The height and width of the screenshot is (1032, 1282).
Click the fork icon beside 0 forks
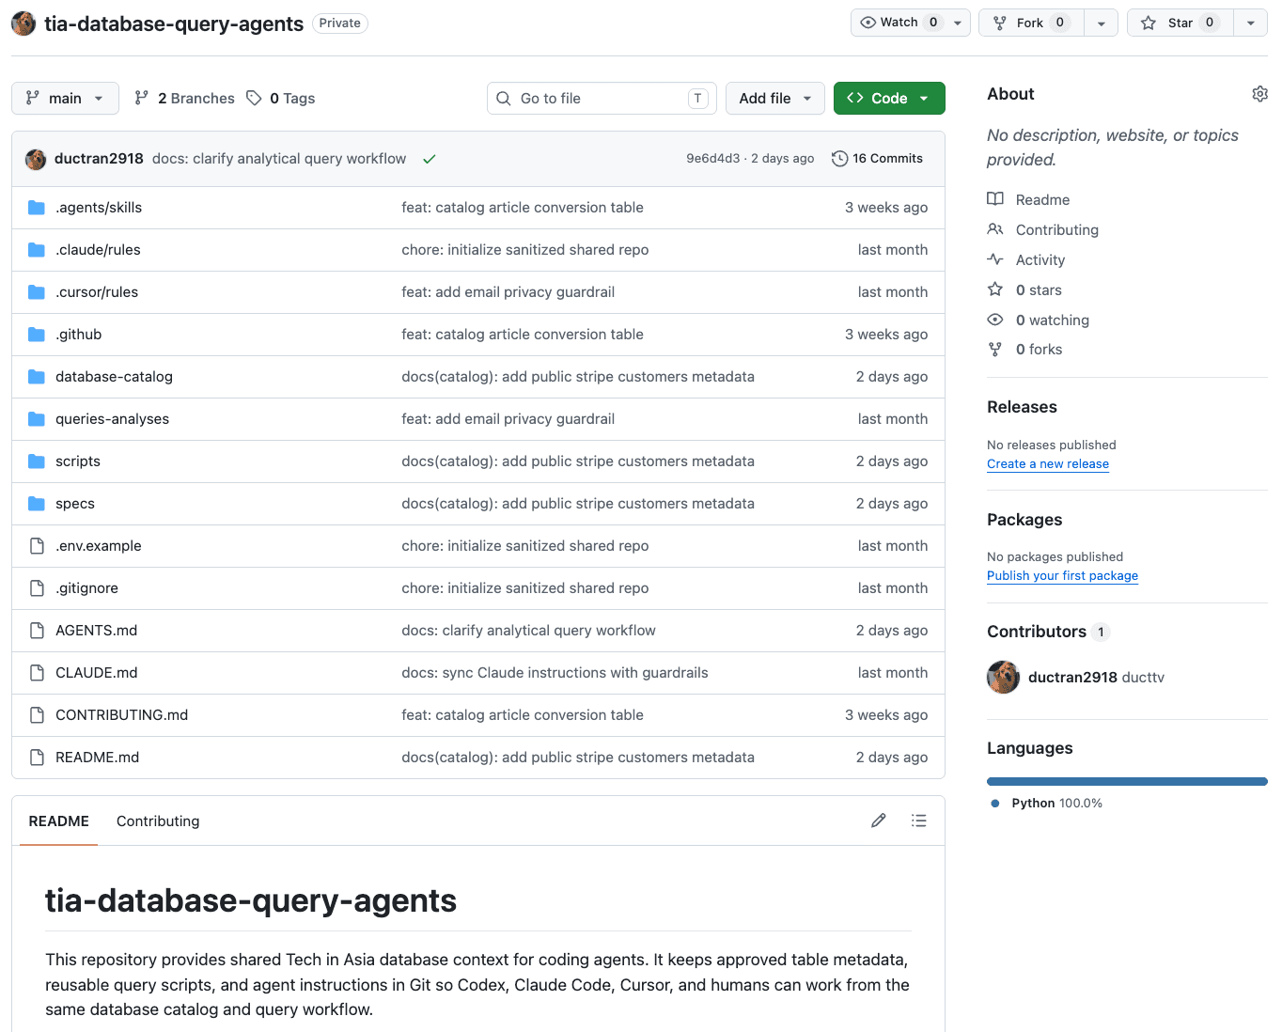995,350
